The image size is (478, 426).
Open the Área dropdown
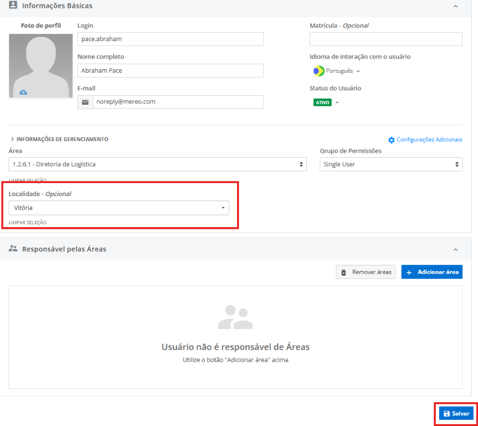click(158, 165)
